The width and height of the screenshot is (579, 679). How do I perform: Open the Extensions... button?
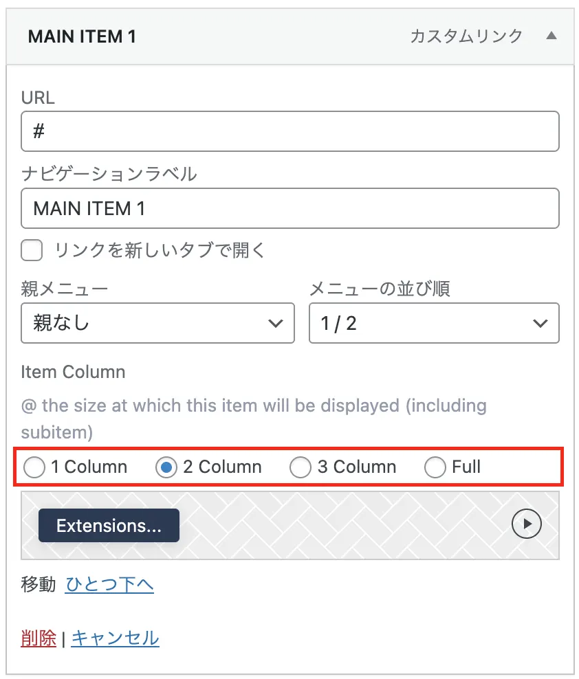109,525
